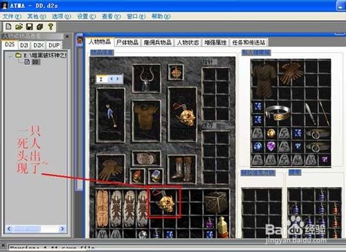This screenshot has height=252, width=346.
Task: Open the 窗口 menu
Action: pos(136,17)
